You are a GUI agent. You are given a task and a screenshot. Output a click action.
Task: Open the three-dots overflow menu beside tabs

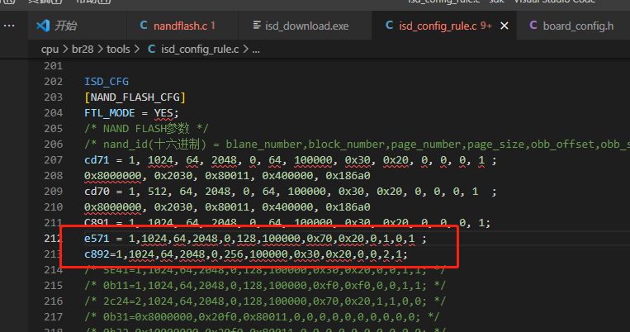coord(9,26)
